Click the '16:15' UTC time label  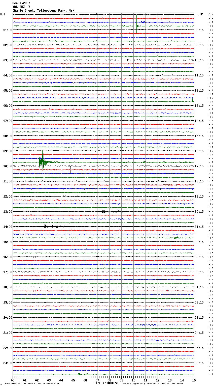[199, 151]
